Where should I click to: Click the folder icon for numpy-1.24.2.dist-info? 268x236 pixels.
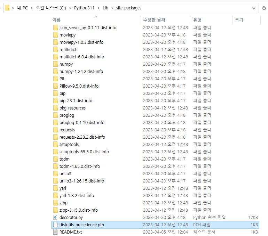tap(55, 71)
